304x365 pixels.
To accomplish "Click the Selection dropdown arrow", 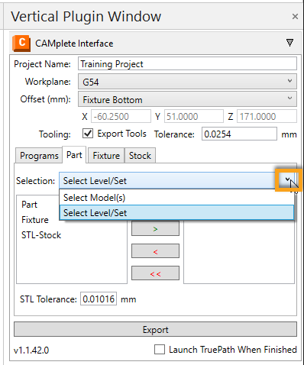I will click(288, 179).
